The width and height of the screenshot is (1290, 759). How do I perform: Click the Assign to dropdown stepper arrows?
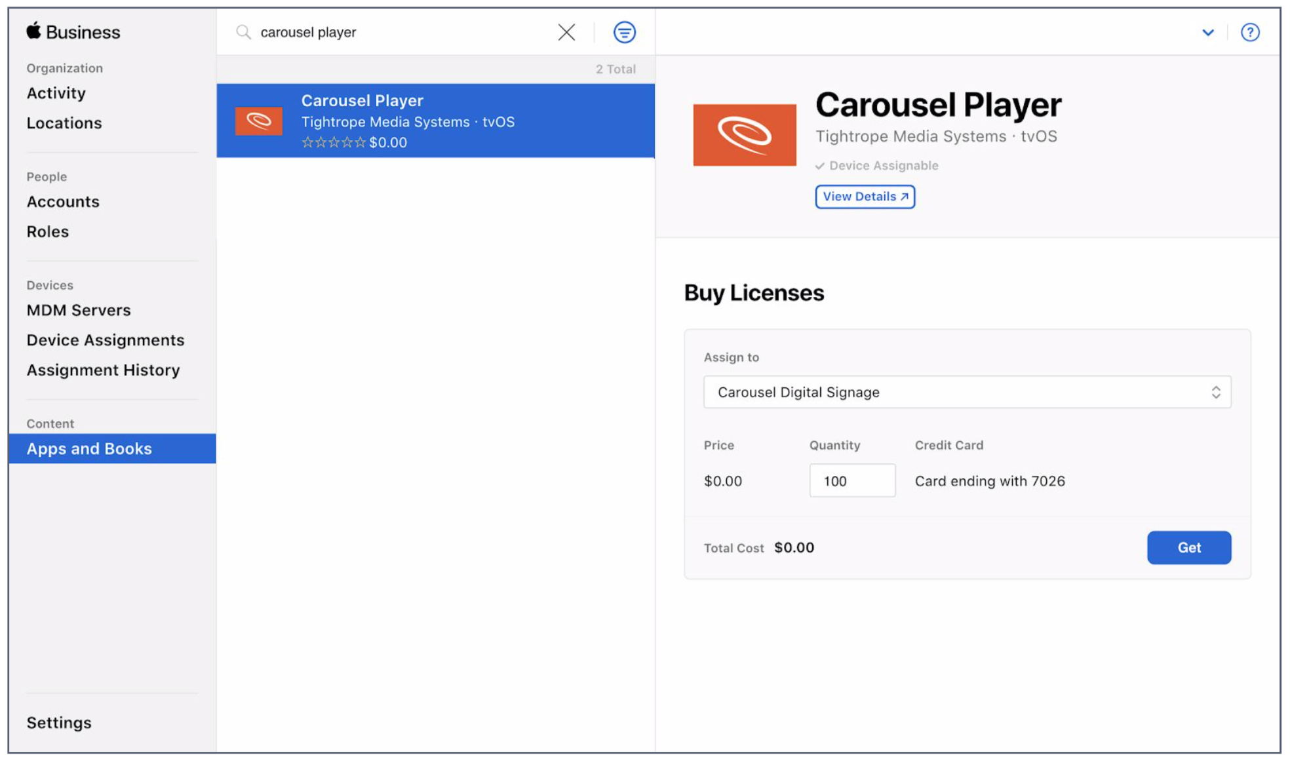[1215, 392]
